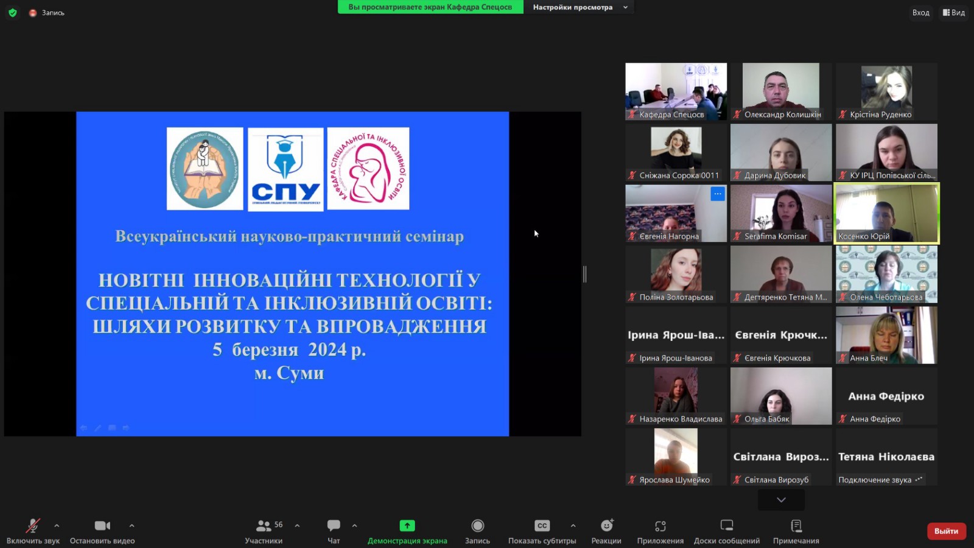Expand video options arrow next to camera

coord(131,525)
